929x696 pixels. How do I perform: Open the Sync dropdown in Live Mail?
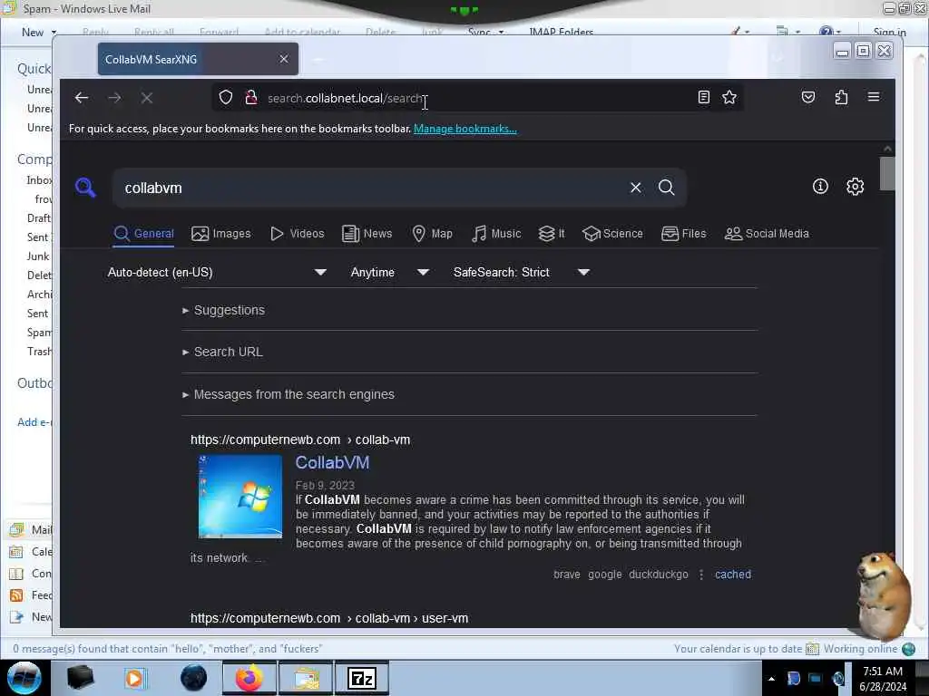point(486,32)
